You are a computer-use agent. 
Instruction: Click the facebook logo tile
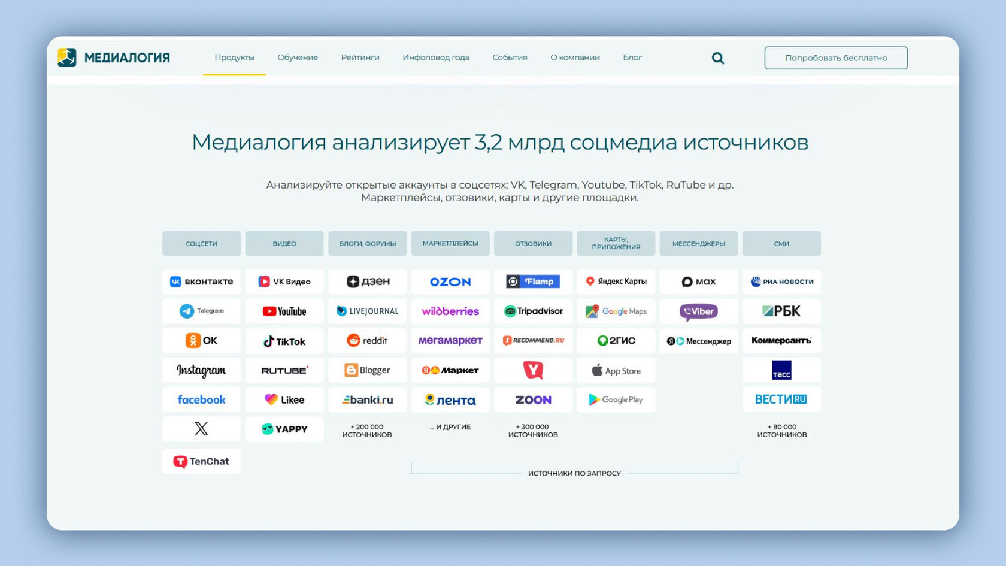click(201, 399)
